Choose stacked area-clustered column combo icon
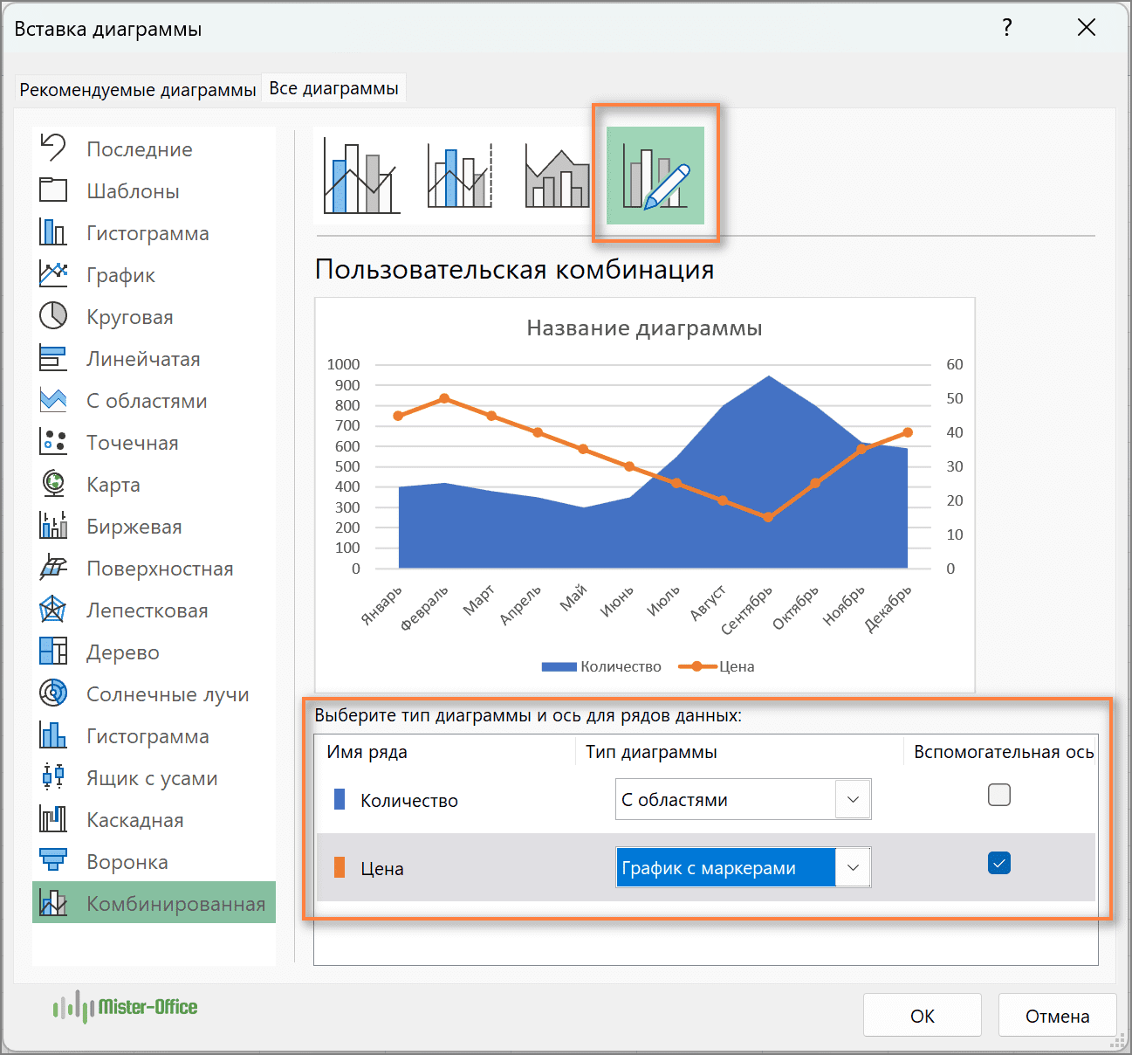 point(557,176)
